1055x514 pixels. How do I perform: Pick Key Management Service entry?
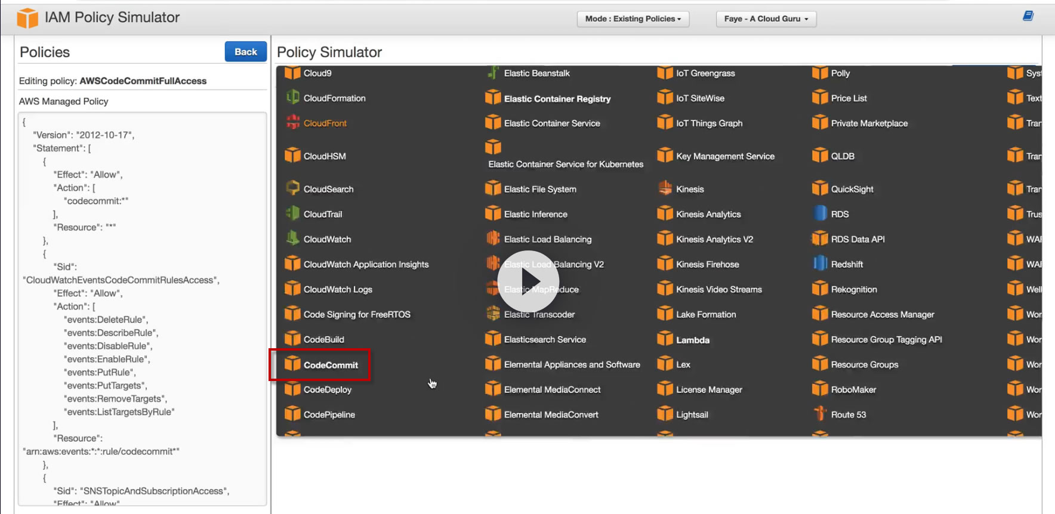pos(725,156)
